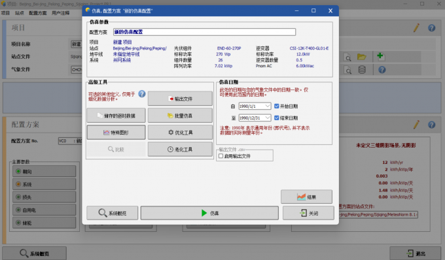Image resolution: width=445 pixels, height=260 pixels.
Task: Select 损失 parameter in main window
Action: [44, 197]
